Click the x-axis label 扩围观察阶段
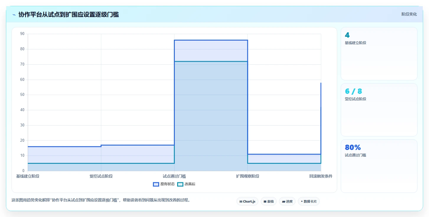 point(247,176)
